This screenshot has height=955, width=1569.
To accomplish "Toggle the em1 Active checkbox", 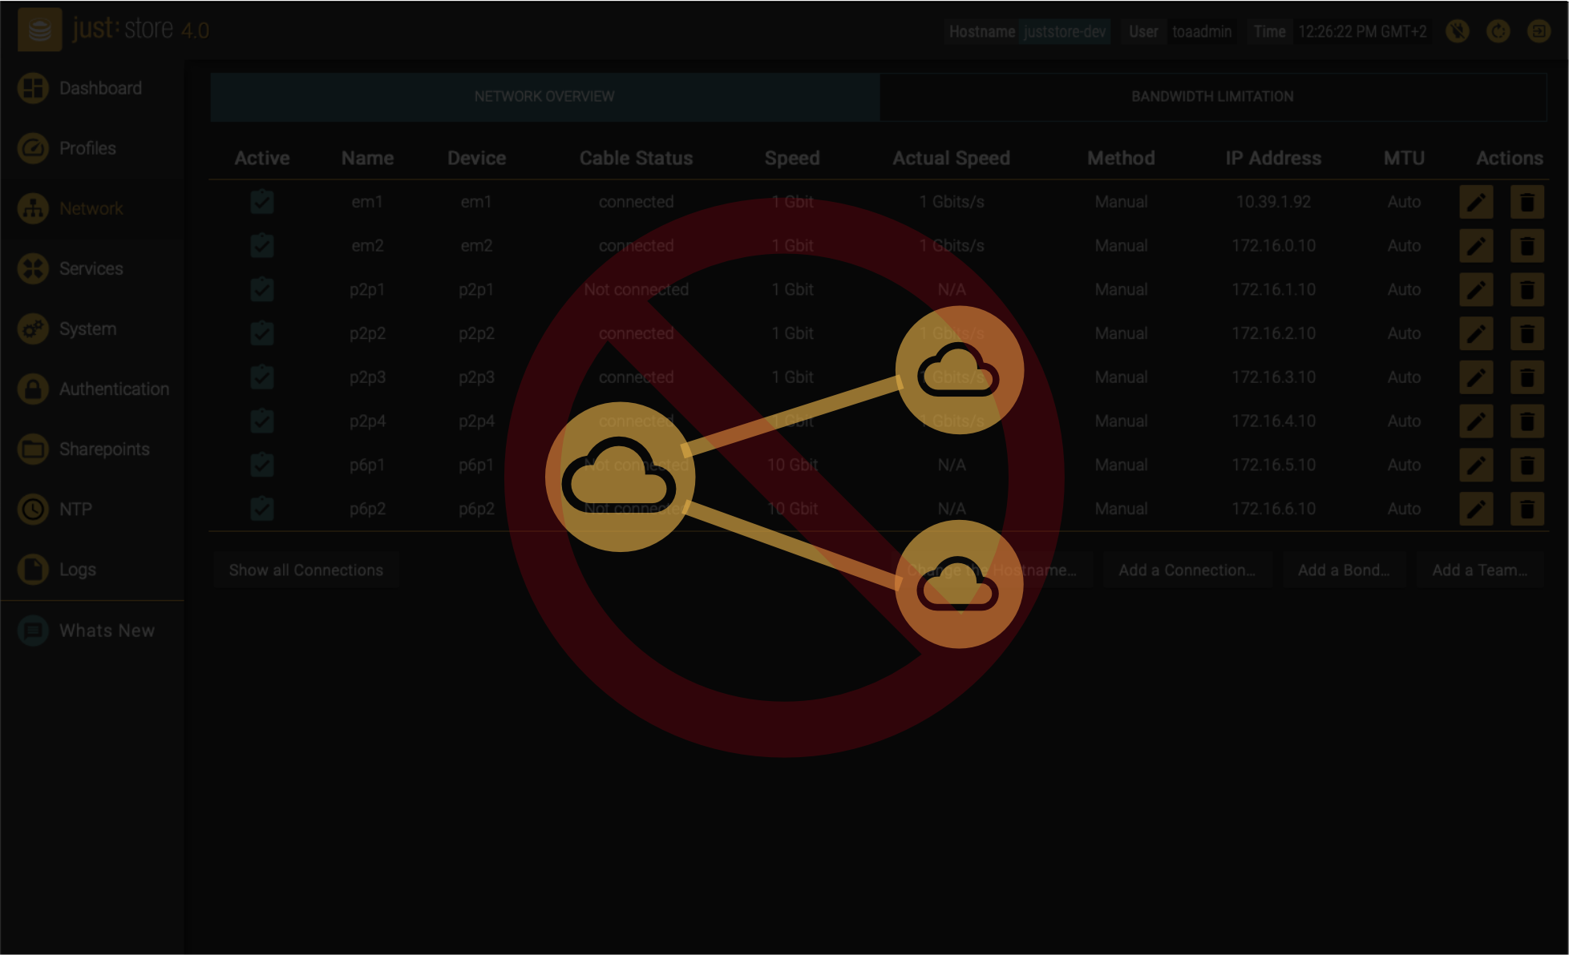I will (262, 202).
